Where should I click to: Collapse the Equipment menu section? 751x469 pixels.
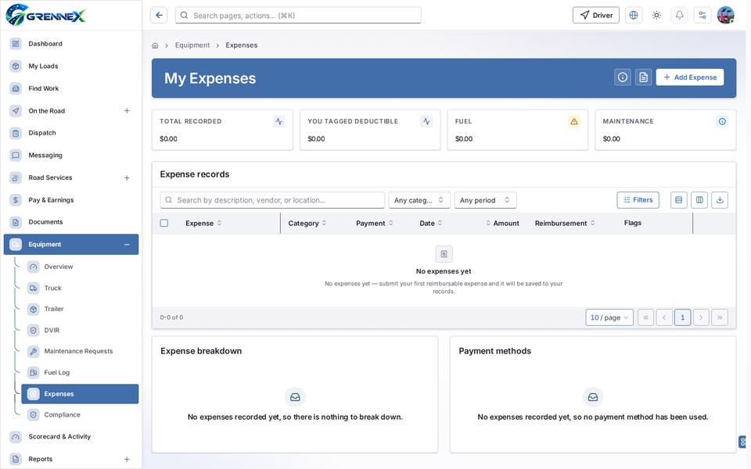click(127, 245)
